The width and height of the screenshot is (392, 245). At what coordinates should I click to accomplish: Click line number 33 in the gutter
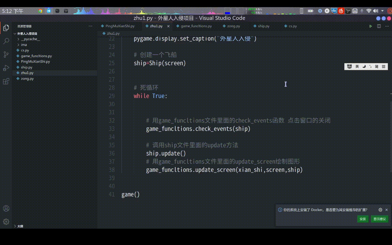pyautogui.click(x=112, y=129)
